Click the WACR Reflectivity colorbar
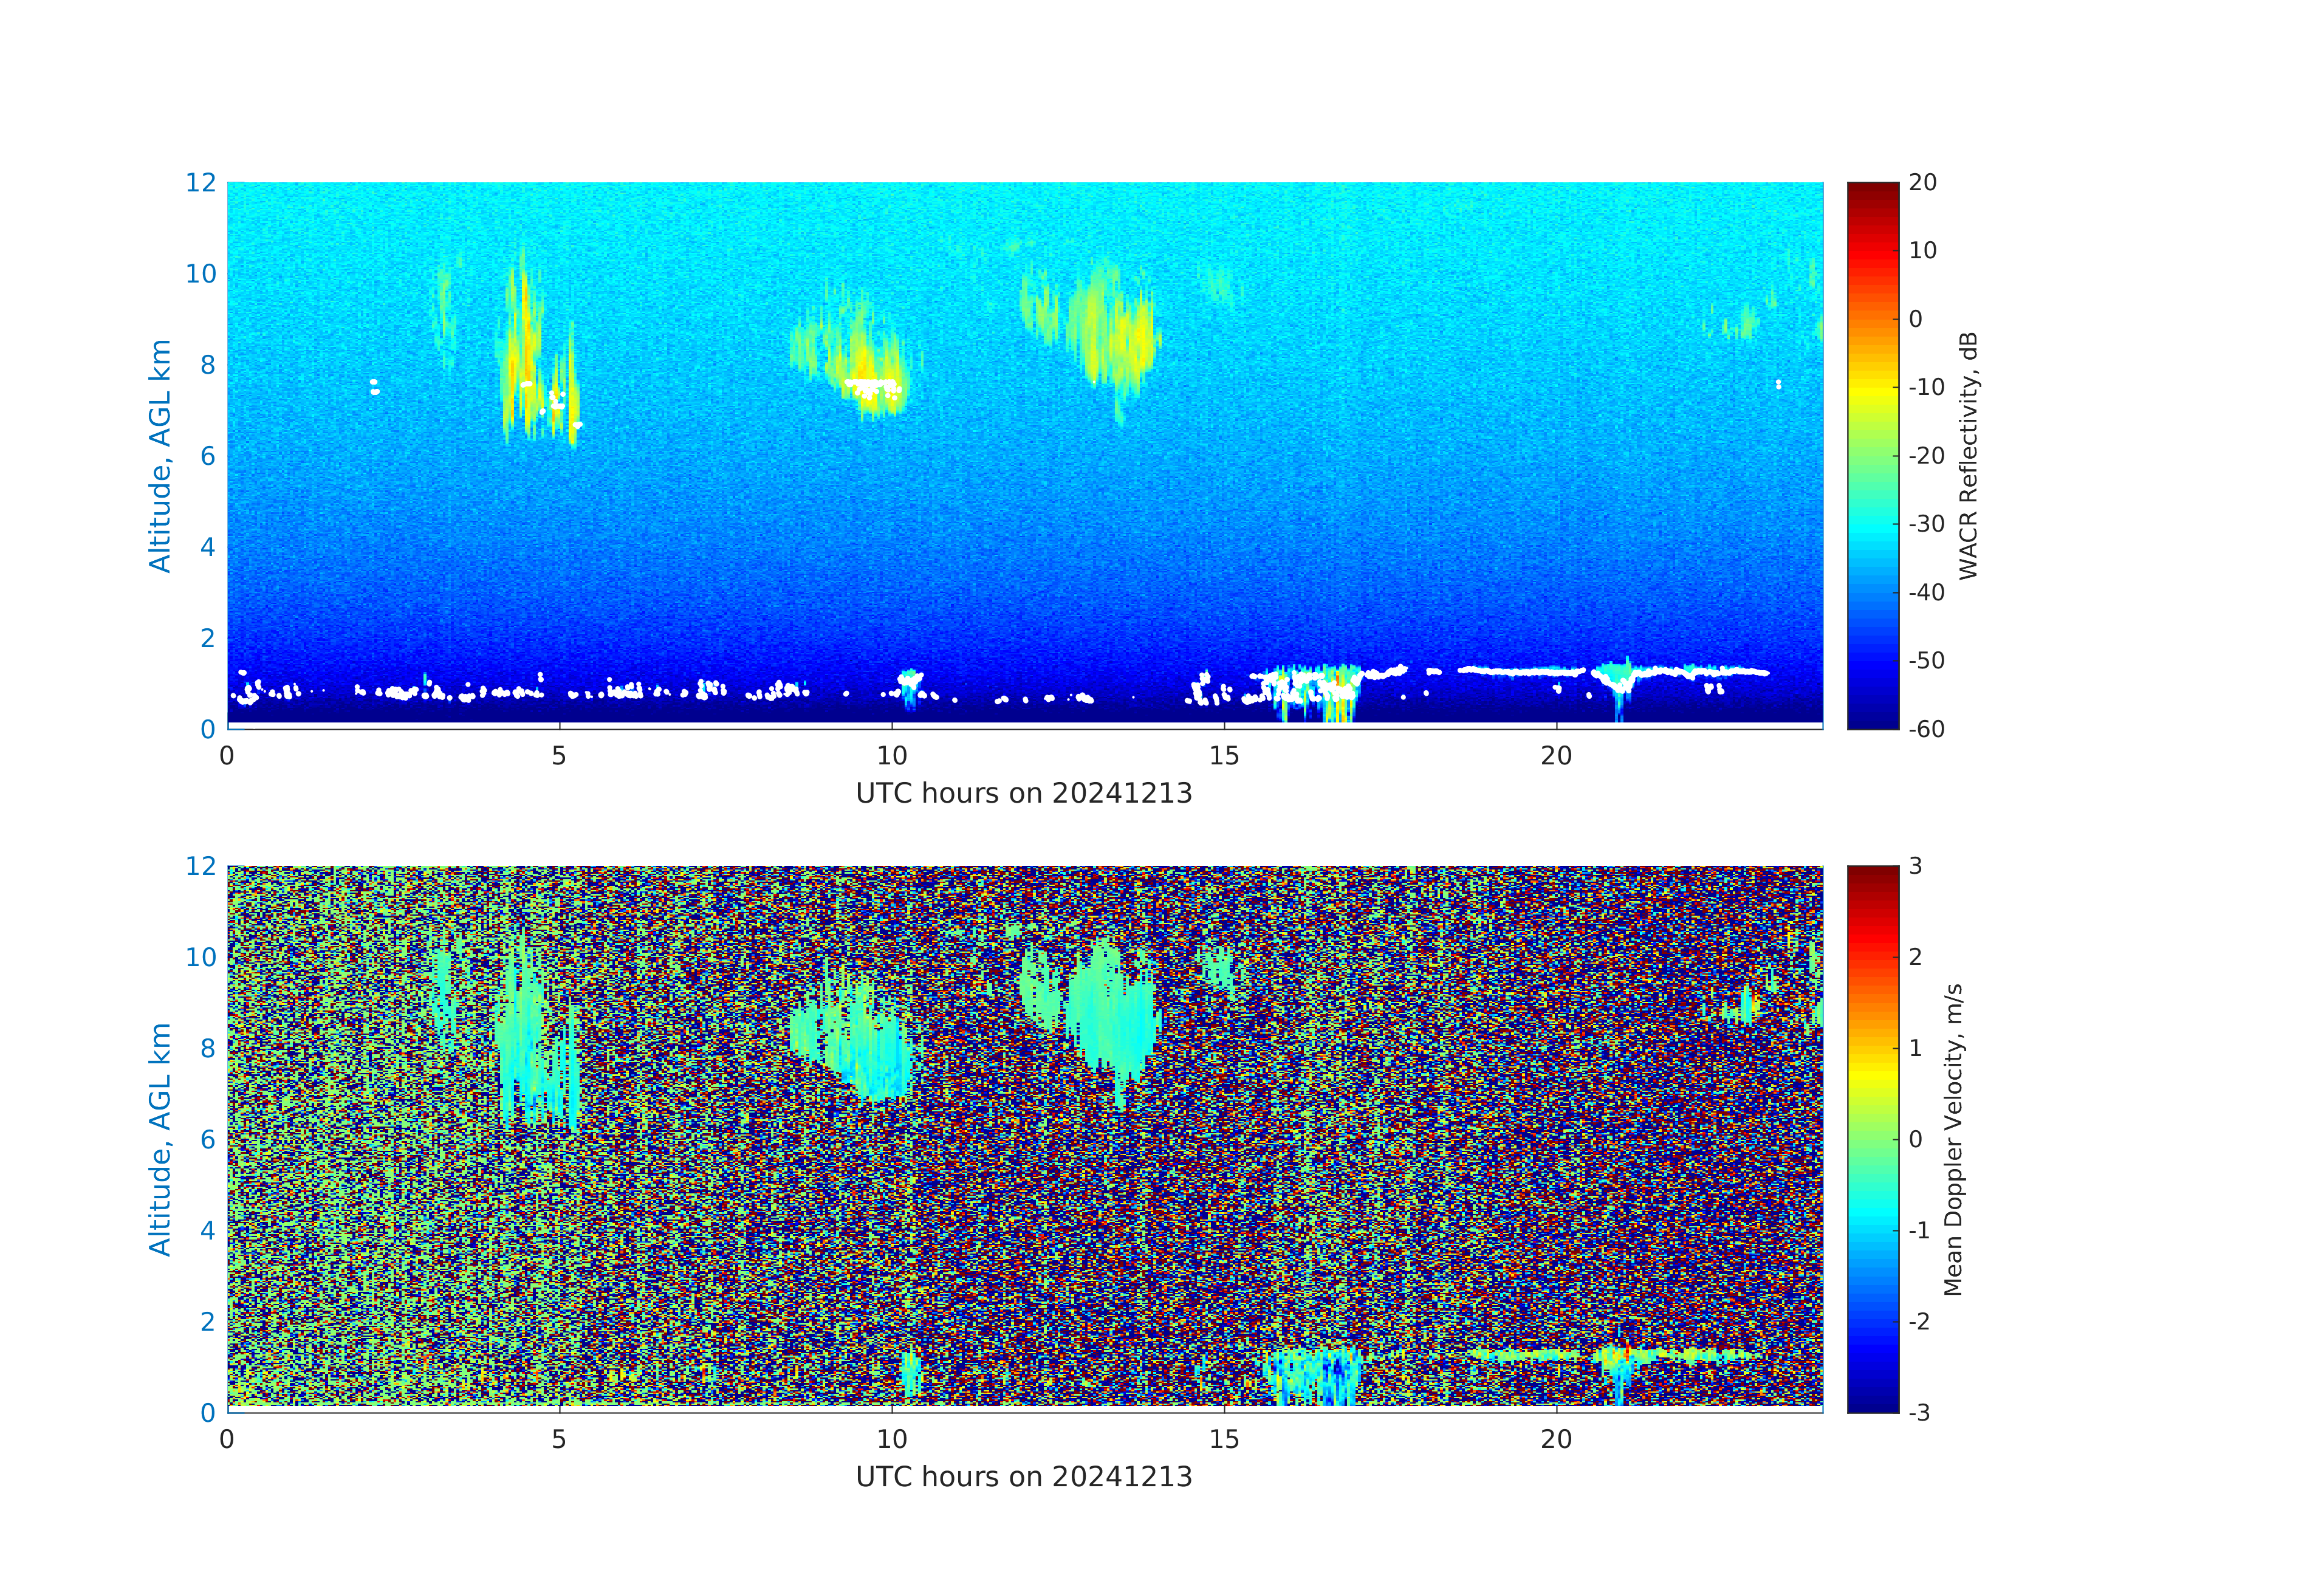2324x1595 pixels. coord(1872,455)
